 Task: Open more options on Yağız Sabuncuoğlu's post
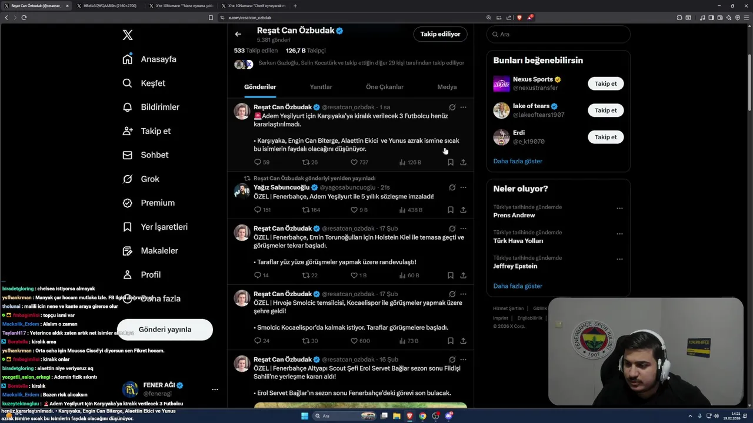click(x=464, y=187)
